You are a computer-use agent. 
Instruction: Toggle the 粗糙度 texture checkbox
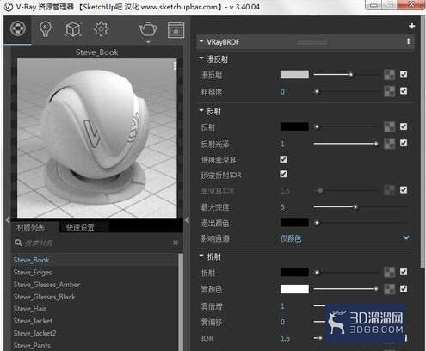click(x=404, y=91)
